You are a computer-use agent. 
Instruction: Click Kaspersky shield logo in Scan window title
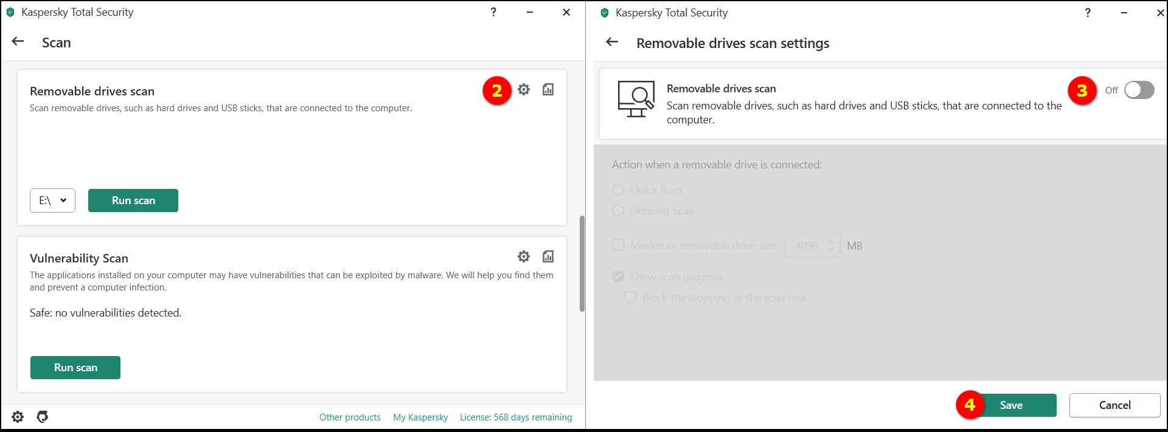point(10,12)
